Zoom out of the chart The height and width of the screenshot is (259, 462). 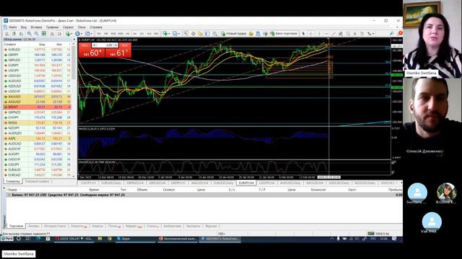[x=37, y=34]
